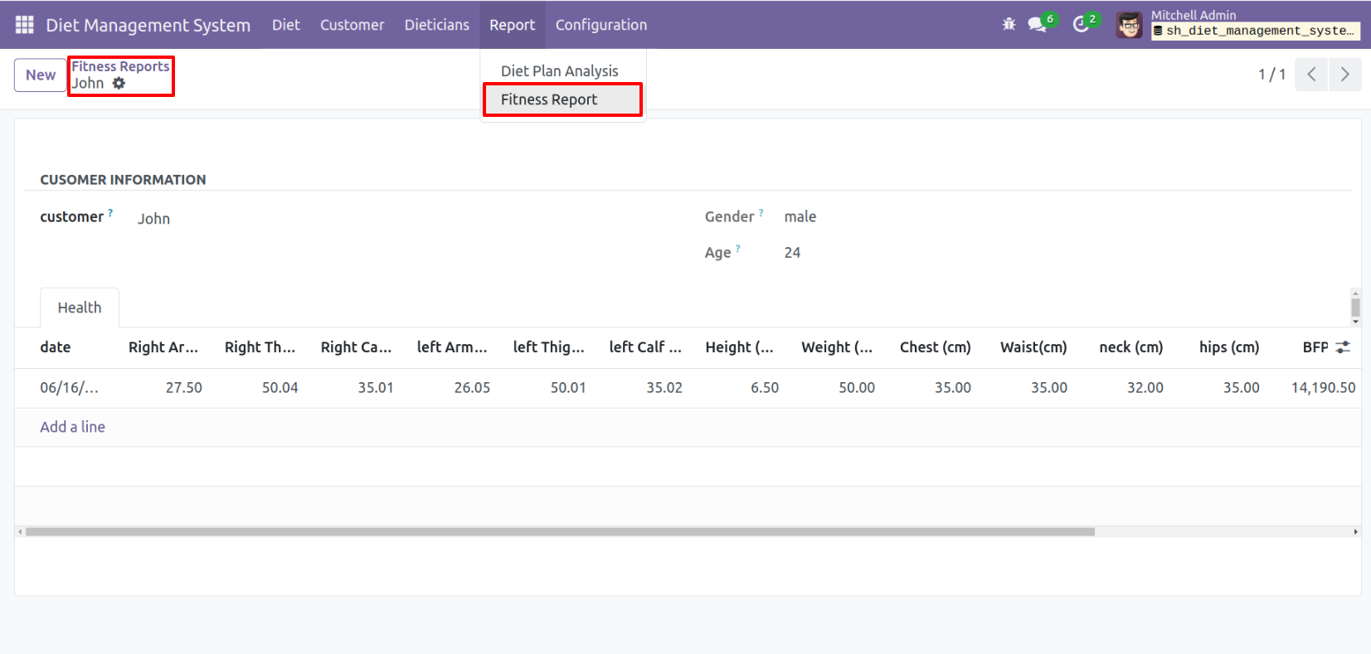
Task: Go to next record arrow
Action: (x=1344, y=75)
